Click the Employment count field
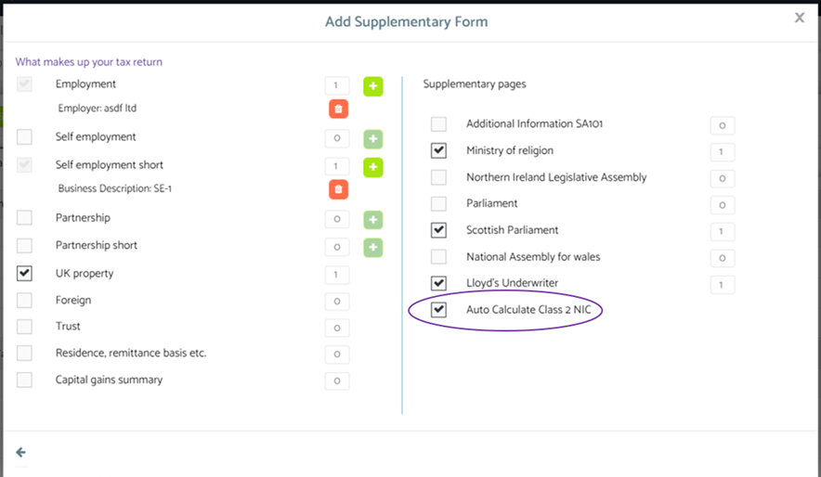The image size is (821, 477). (x=337, y=86)
